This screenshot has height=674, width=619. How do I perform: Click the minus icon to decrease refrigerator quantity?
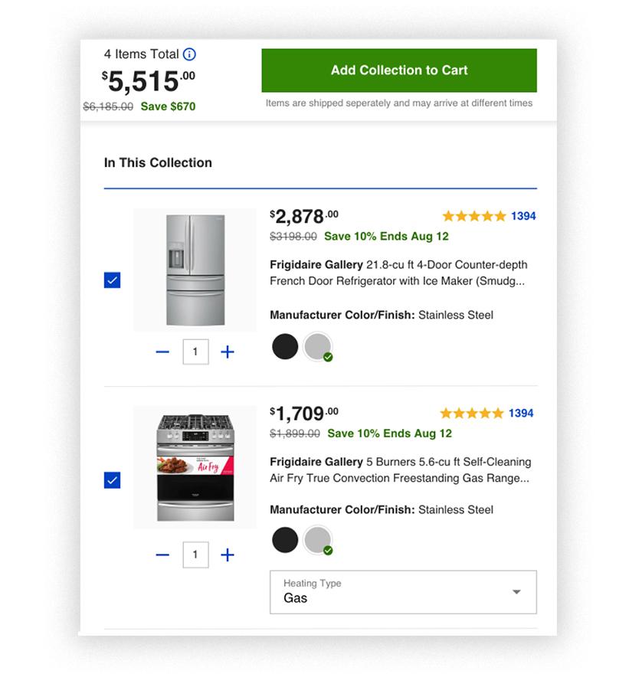[162, 351]
